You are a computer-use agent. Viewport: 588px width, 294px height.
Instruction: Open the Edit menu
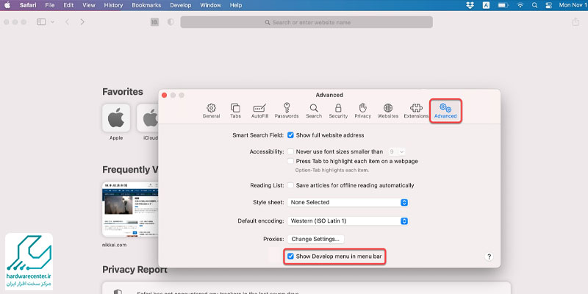68,5
